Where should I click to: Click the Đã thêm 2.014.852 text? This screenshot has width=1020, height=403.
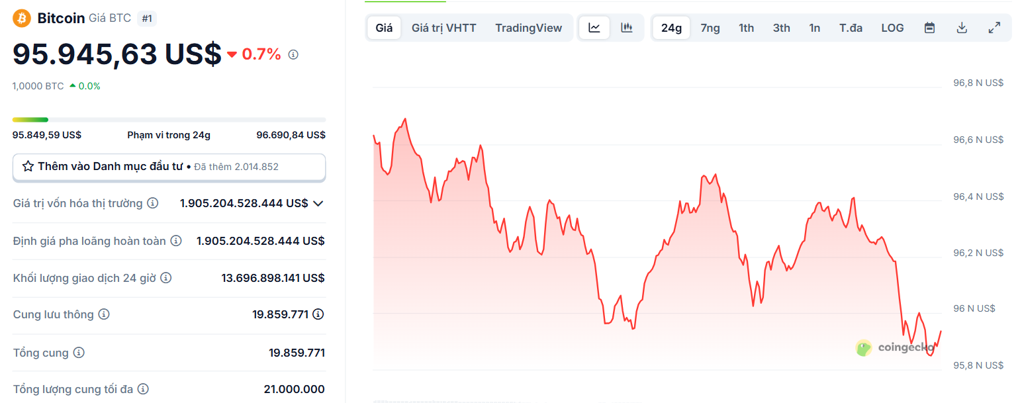pos(236,167)
